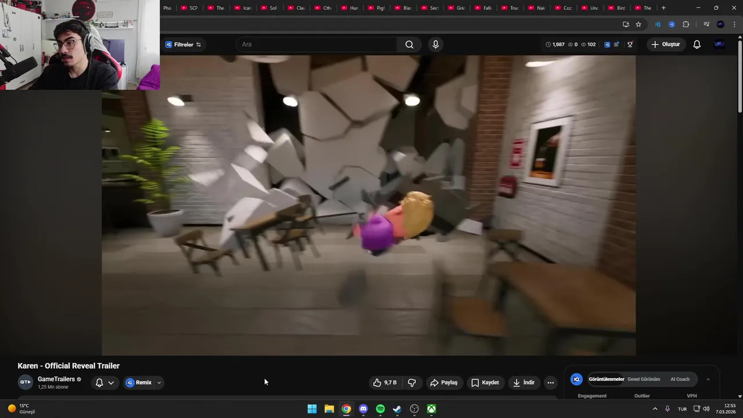Open the vidIQ Filtreler filter panel
This screenshot has width=743, height=418.
pyautogui.click(x=183, y=45)
